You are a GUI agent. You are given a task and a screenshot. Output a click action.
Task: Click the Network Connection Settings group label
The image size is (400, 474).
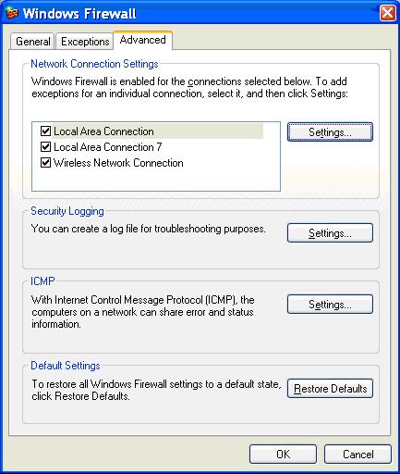click(x=94, y=64)
